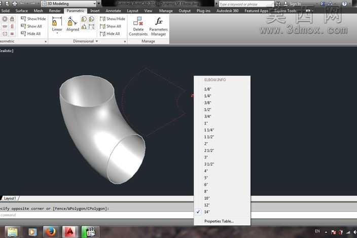Click the Concentric geometric constraint icon
The height and width of the screenshot is (238, 357).
coord(5,19)
